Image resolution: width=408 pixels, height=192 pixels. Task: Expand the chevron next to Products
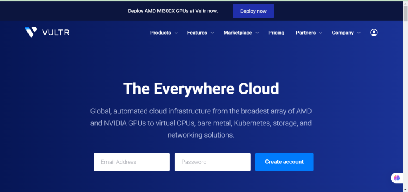[176, 33]
